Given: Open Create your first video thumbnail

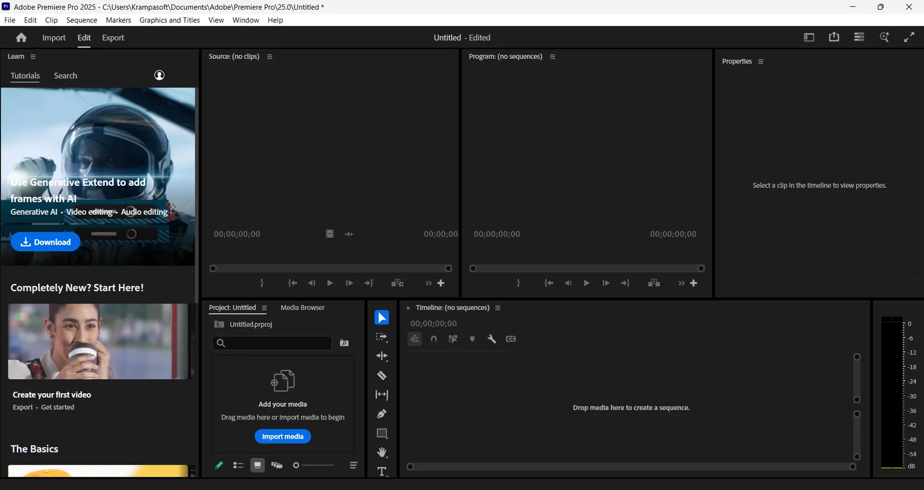Looking at the screenshot, I should (x=98, y=342).
